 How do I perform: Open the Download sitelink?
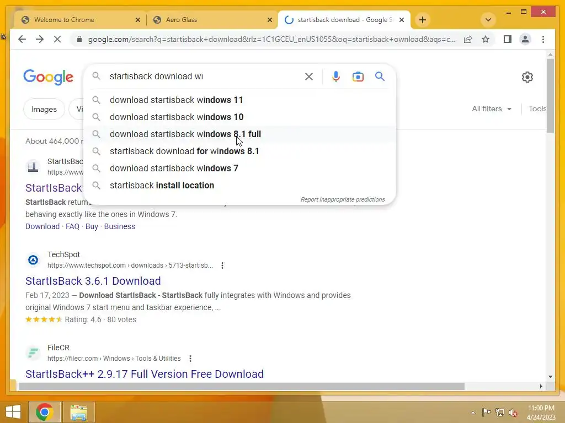tap(42, 226)
